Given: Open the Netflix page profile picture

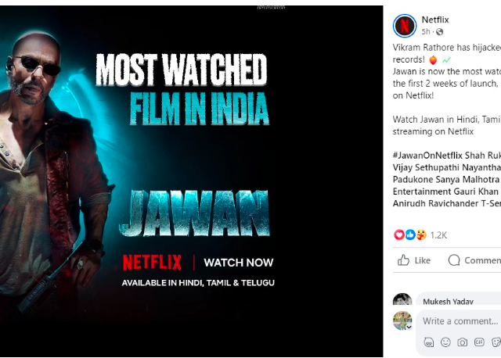Looking at the screenshot, I should point(405,26).
